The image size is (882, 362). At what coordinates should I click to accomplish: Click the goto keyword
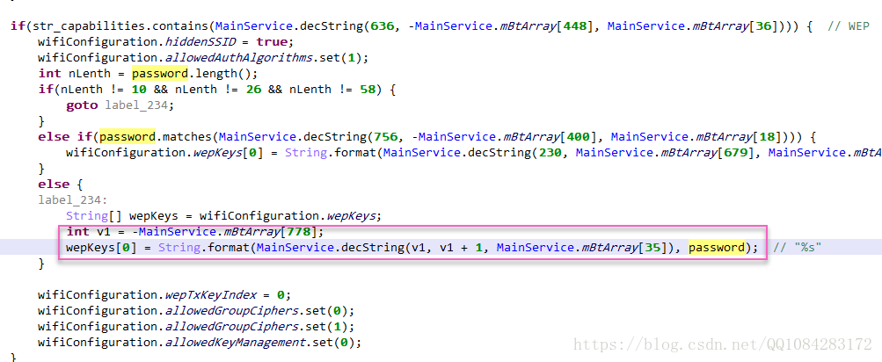(x=82, y=105)
